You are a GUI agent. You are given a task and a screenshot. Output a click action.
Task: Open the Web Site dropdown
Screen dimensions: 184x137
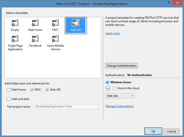tap(120, 96)
